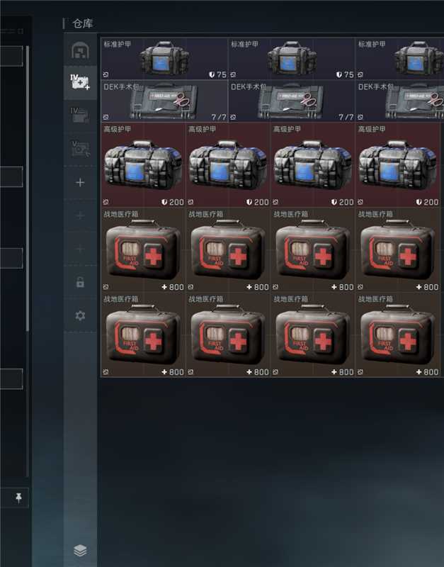This screenshot has width=444, height=567.
Task: Select the second 标准护甲 bag in top row
Action: 292,59
